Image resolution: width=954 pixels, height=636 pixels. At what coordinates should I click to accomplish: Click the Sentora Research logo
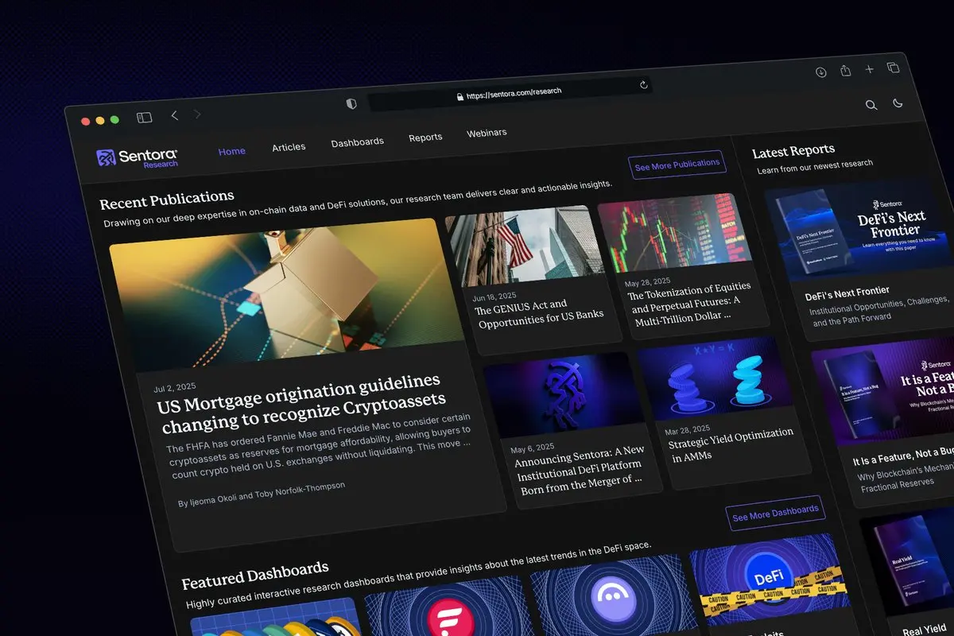[x=138, y=157]
